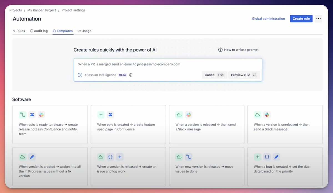Click Confluence icon on release notes card

(x=32, y=115)
